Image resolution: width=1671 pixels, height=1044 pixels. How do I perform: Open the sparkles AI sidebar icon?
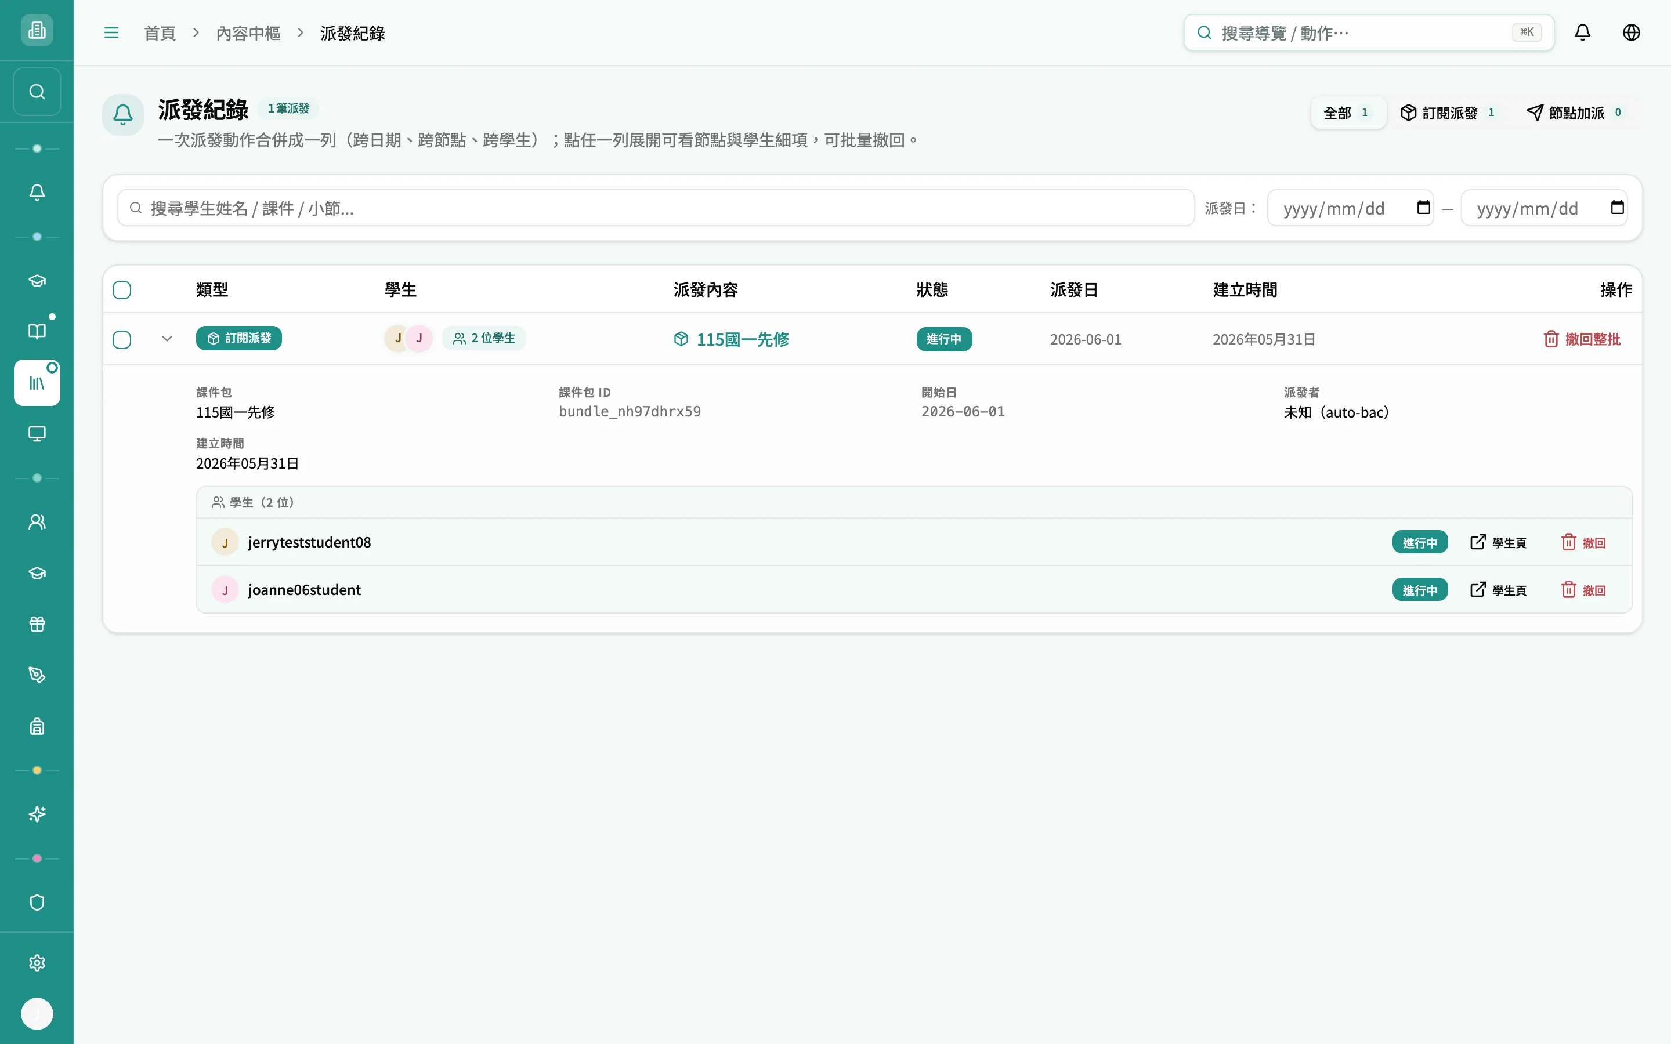[37, 815]
